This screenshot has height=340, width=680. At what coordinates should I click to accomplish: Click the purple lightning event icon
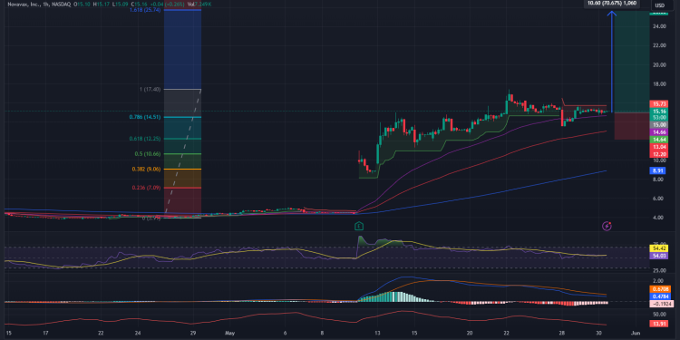coord(607,226)
